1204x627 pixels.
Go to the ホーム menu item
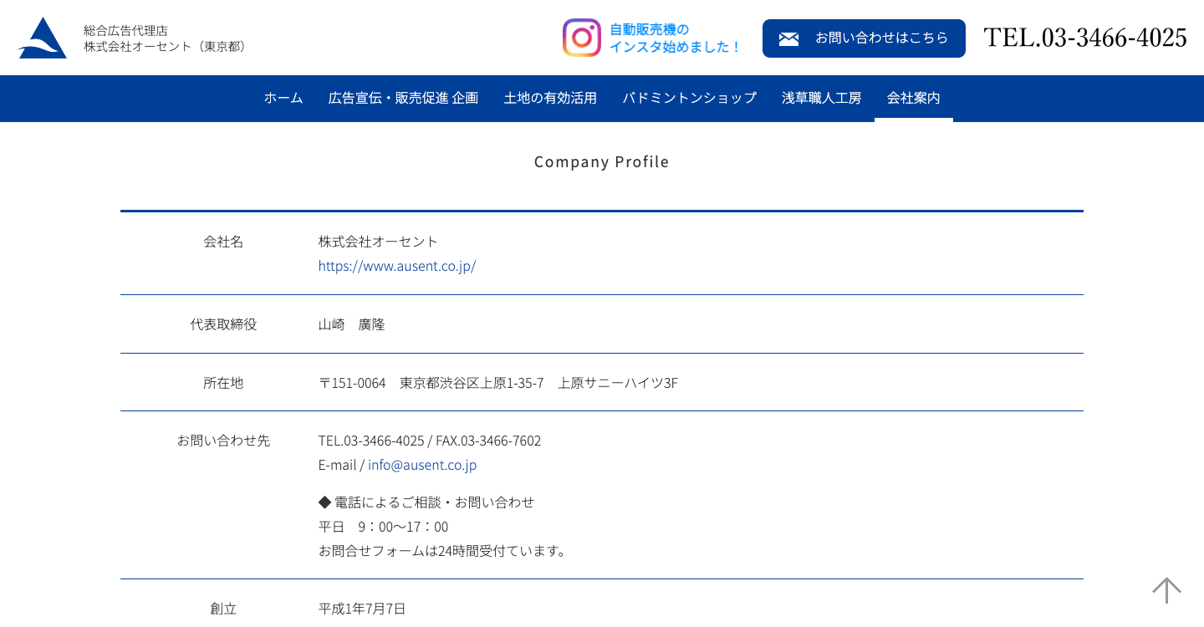tap(283, 98)
